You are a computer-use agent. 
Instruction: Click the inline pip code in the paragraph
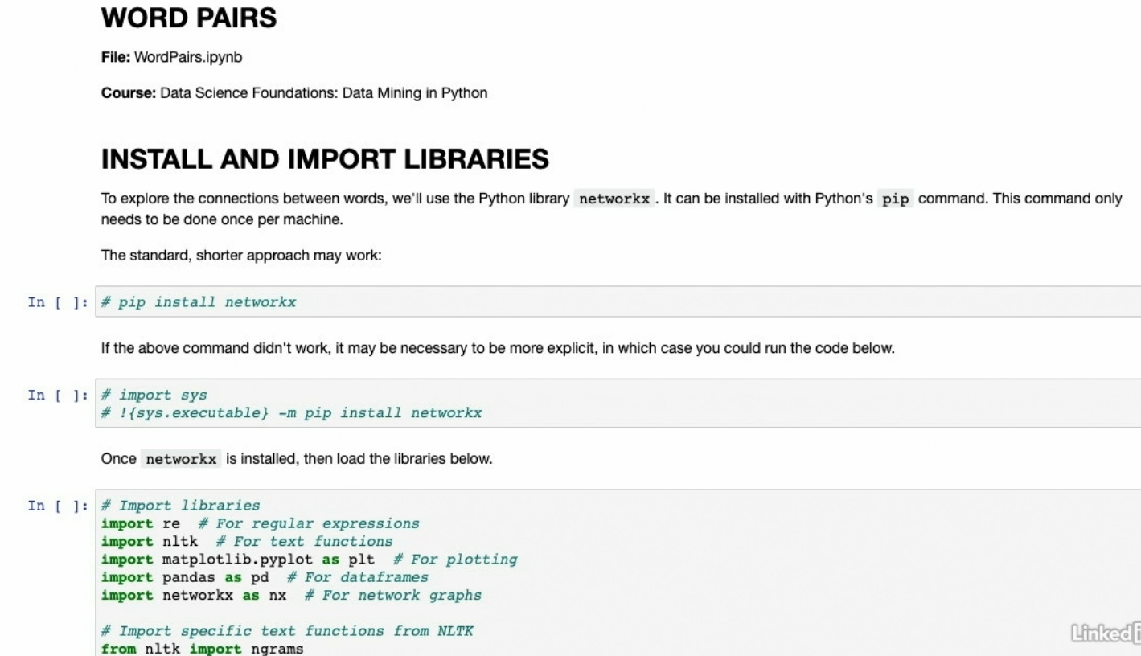[895, 199]
